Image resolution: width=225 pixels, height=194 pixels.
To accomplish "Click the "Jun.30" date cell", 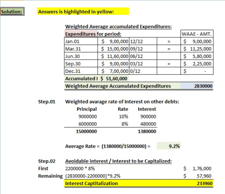I will point(81,56).
